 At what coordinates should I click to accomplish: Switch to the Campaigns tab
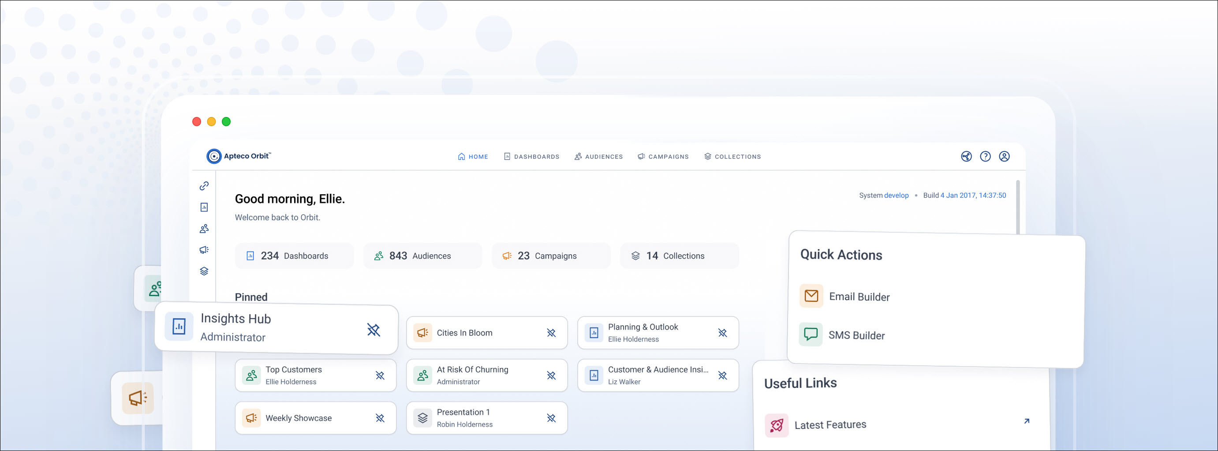pyautogui.click(x=662, y=157)
